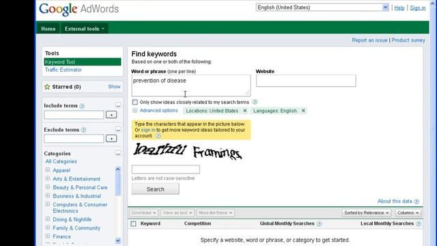Collapse the Exclude terms section
Image resolution: width=437 pixels, height=246 pixels.
[118, 130]
